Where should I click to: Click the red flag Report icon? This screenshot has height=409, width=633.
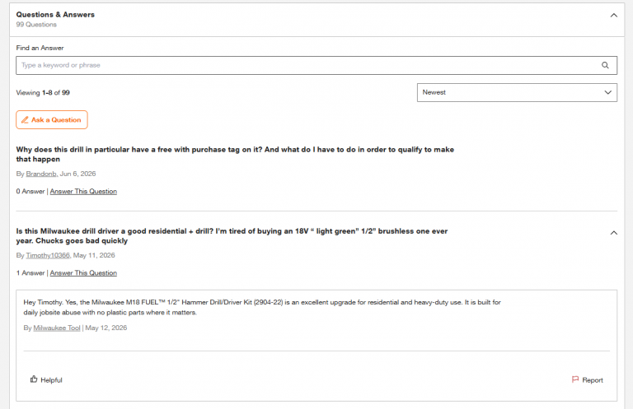(575, 379)
